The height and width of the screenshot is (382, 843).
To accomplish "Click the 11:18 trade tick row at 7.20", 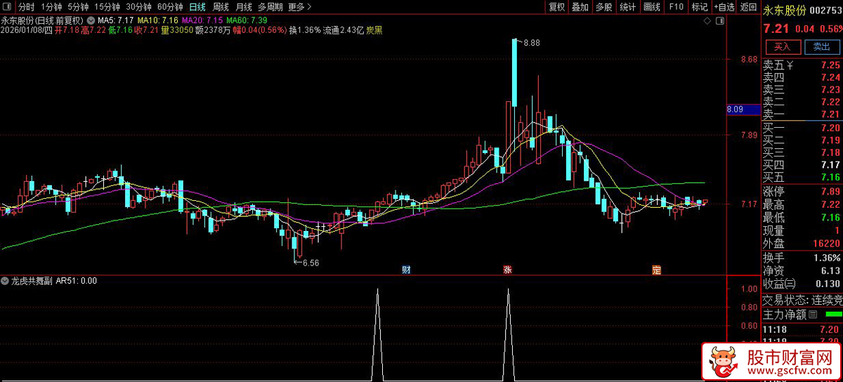I will (802, 329).
